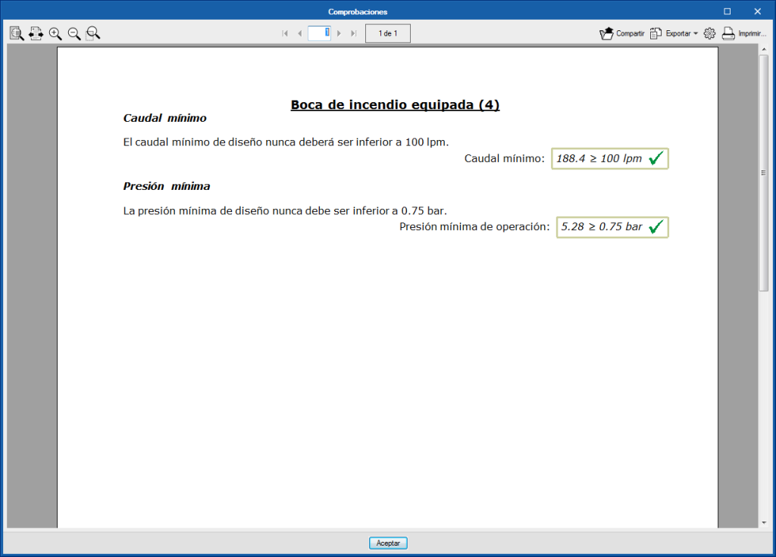Open the Exportar dropdown
The image size is (776, 557).
click(674, 33)
